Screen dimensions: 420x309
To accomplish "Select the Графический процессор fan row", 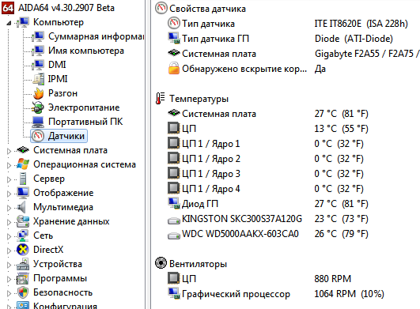I will point(275,294).
